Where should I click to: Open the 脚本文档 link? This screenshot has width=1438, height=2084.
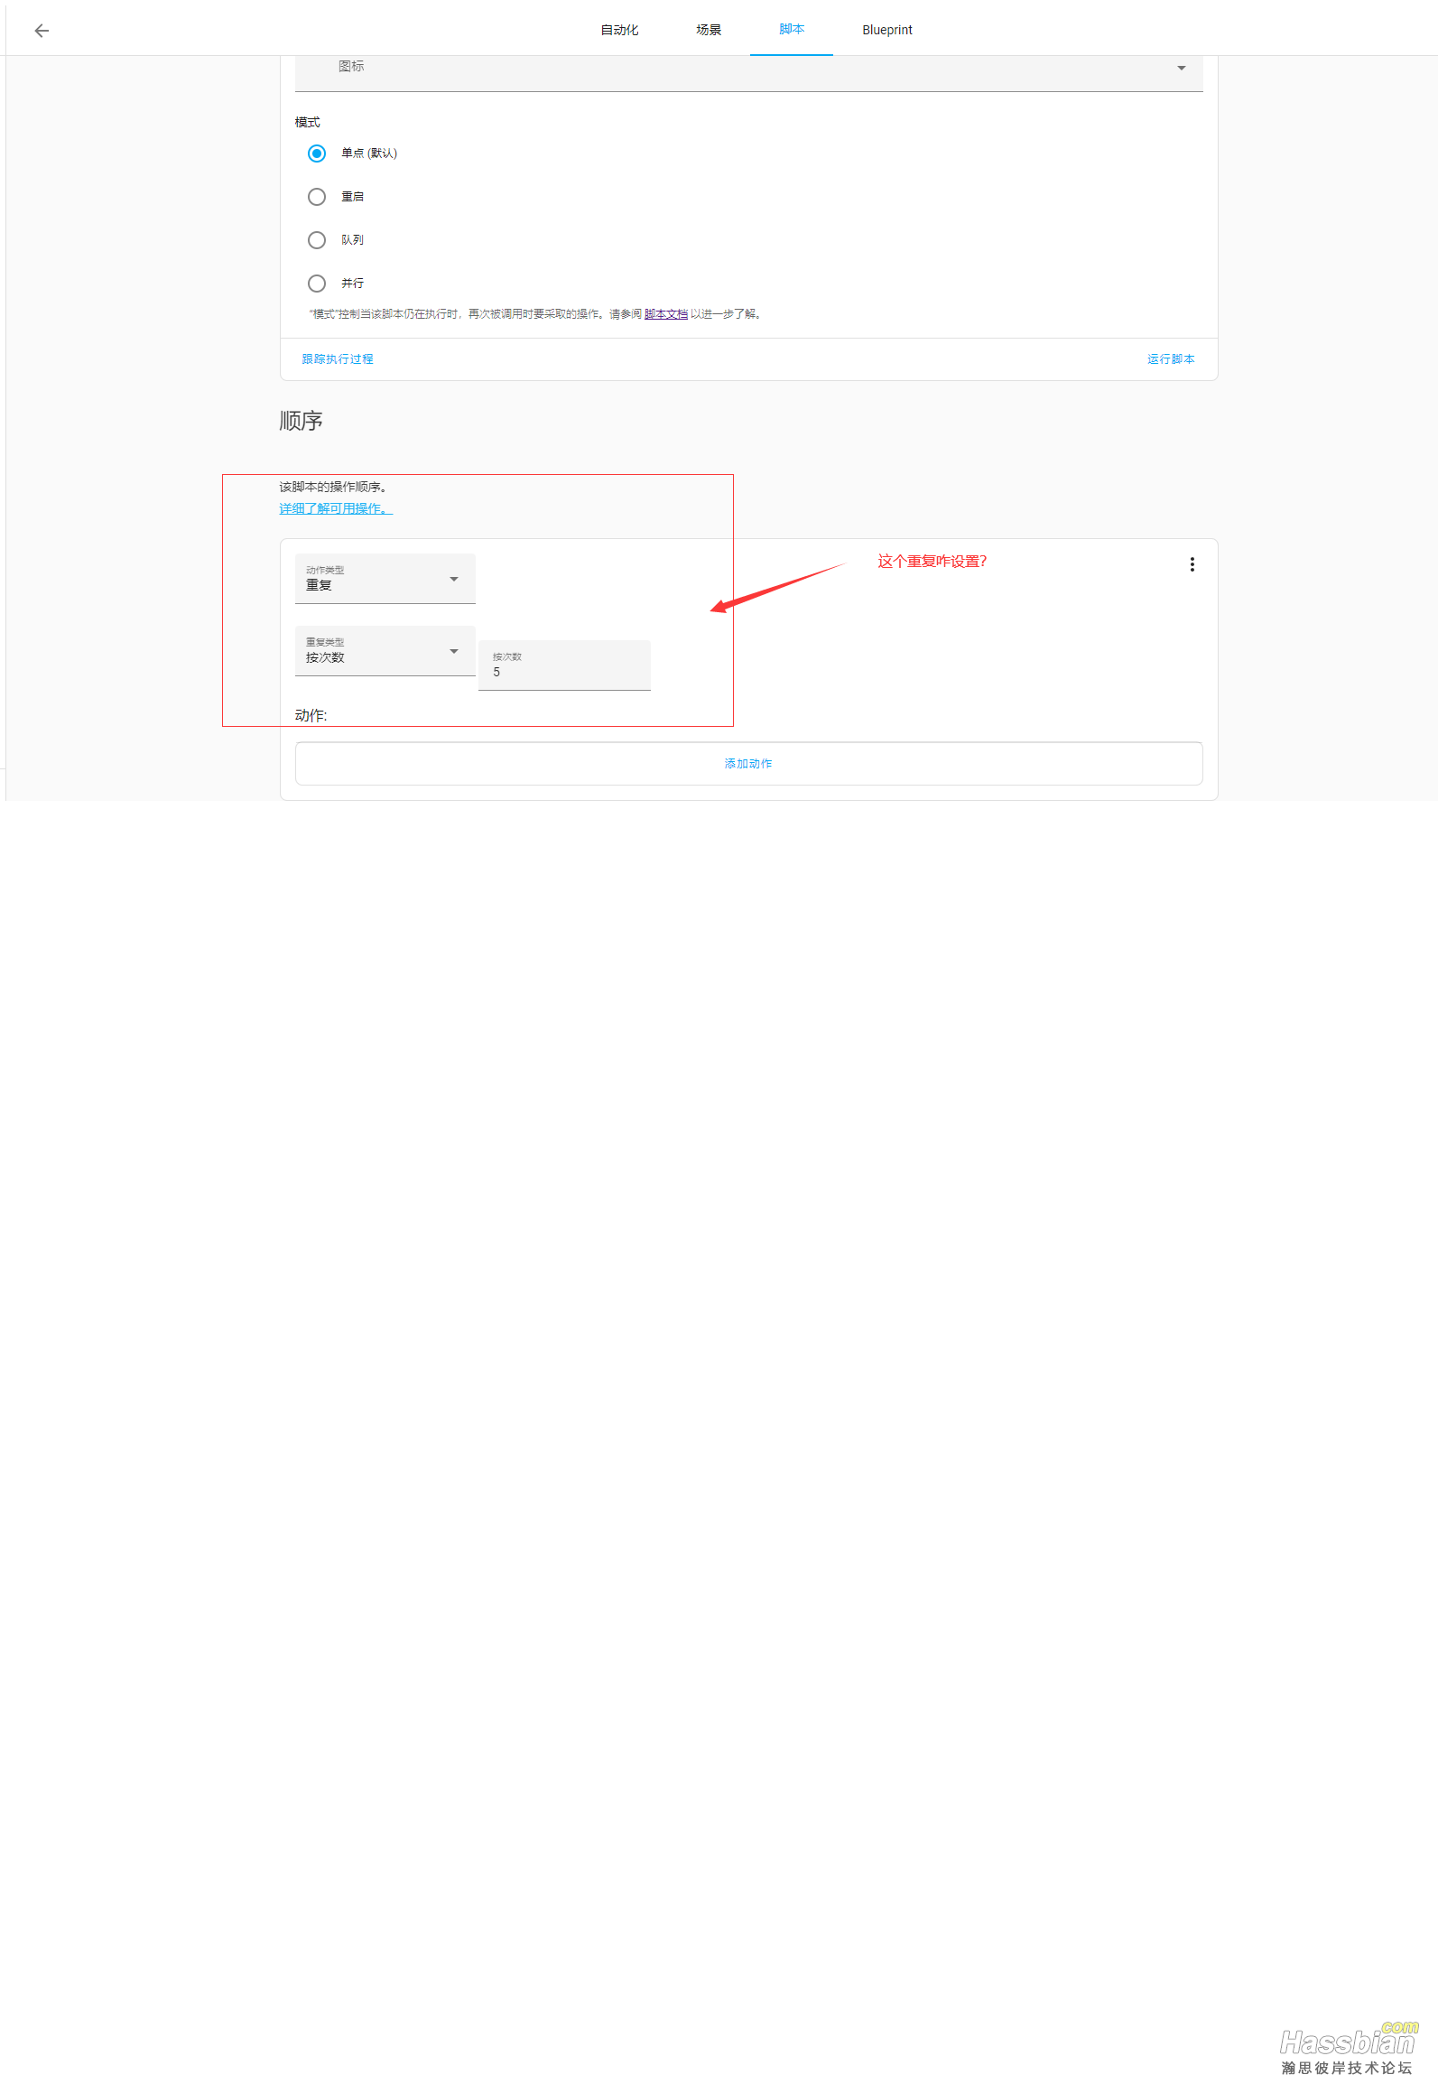[x=666, y=314]
